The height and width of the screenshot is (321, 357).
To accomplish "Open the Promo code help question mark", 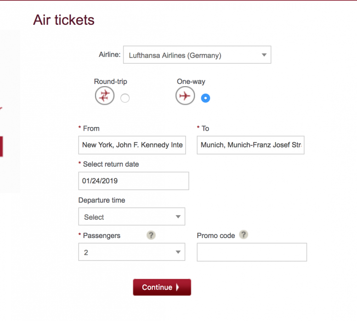I will [x=244, y=235].
